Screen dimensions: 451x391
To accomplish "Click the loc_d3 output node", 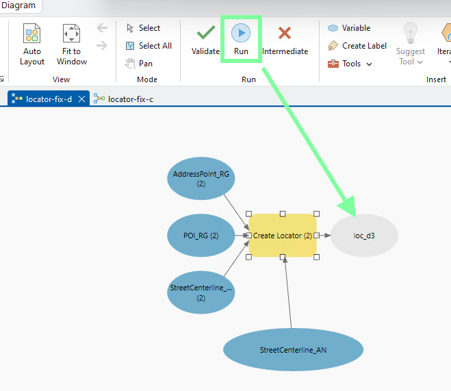I will click(x=364, y=236).
